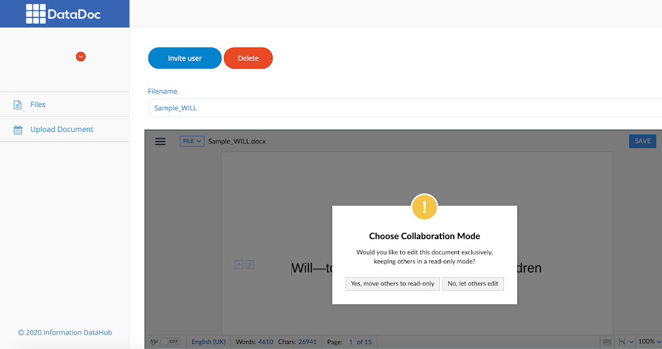This screenshot has width=662, height=349.
Task: Choose No, let others edit
Action: (473, 284)
